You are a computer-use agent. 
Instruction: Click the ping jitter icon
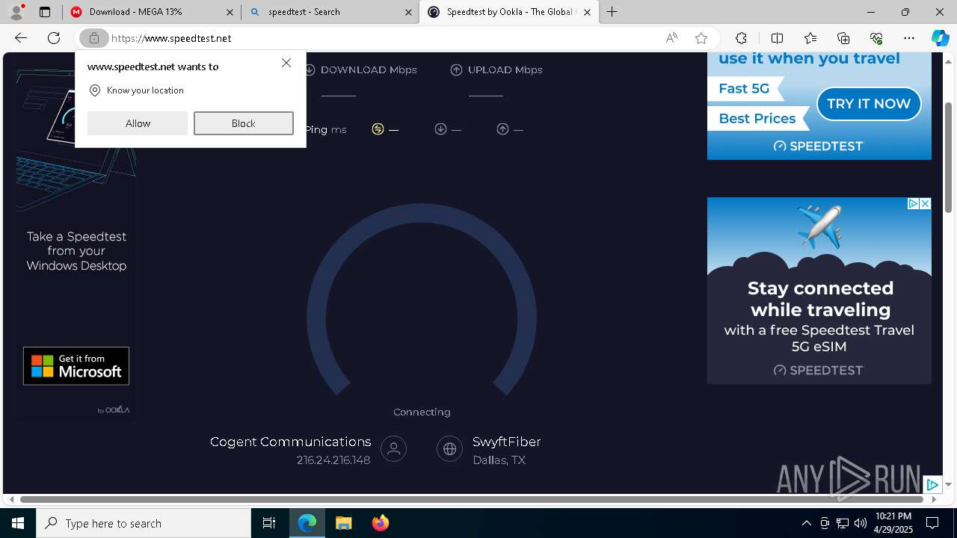pos(378,129)
